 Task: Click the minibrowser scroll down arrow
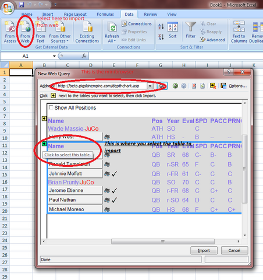(x=245, y=235)
